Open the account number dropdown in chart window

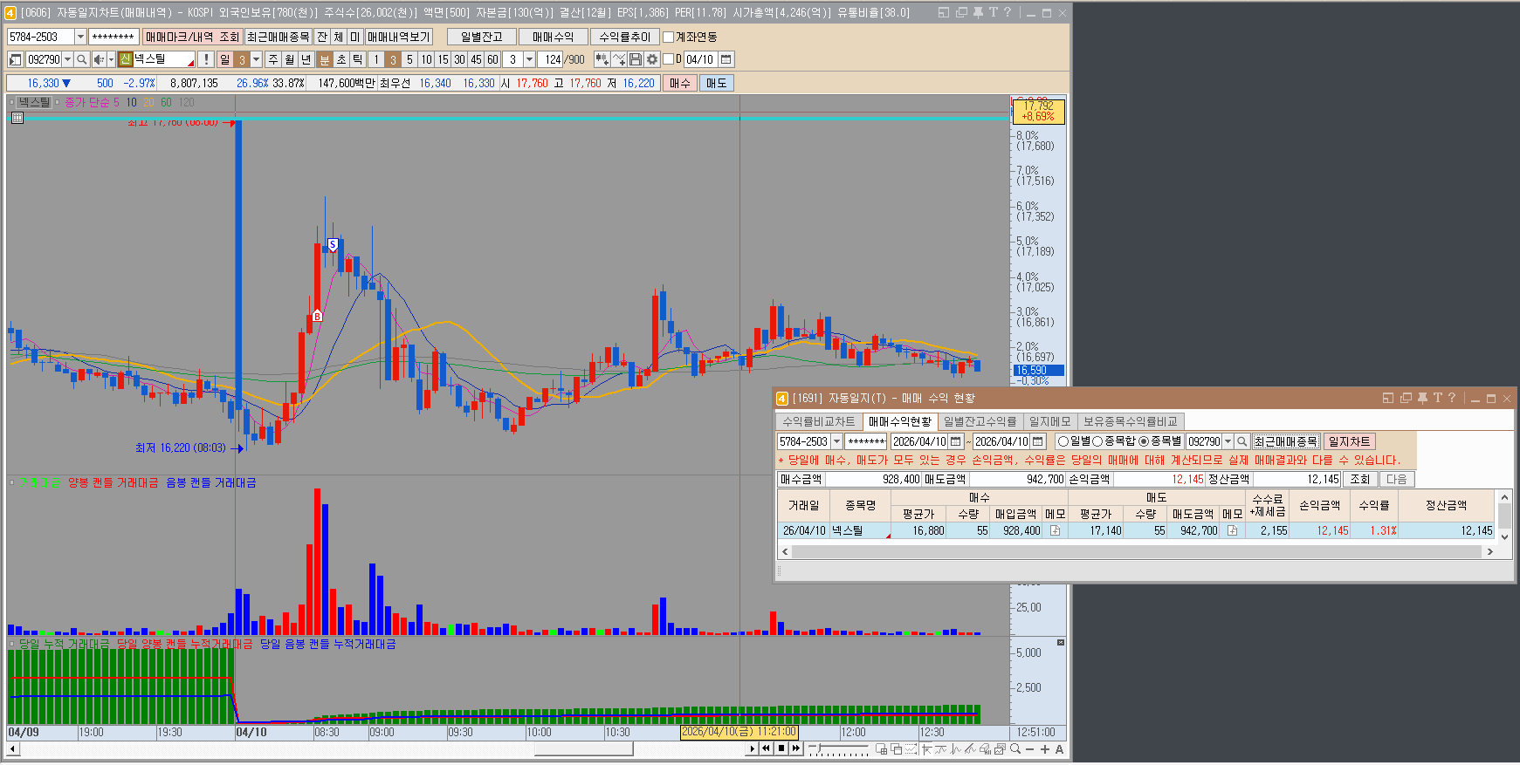coord(80,37)
